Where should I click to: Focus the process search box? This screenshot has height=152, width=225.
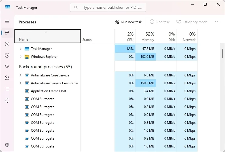(108, 7)
